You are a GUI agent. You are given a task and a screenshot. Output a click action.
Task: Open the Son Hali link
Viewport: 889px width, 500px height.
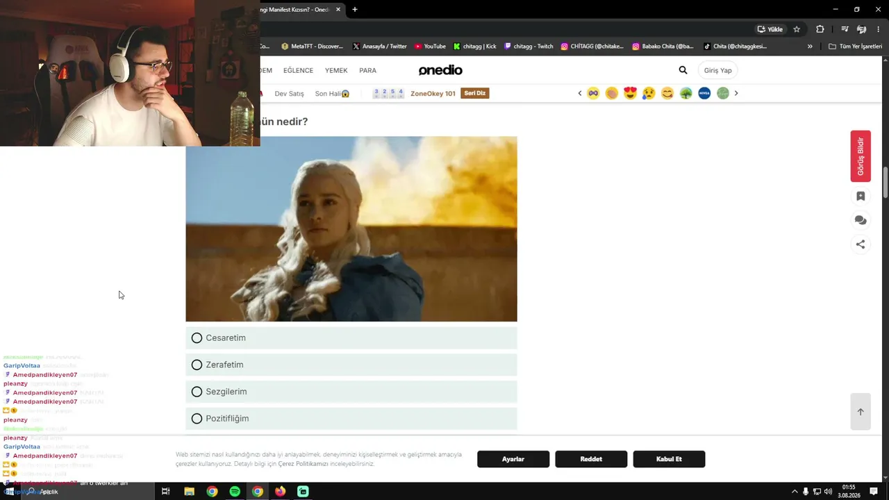[x=332, y=94]
